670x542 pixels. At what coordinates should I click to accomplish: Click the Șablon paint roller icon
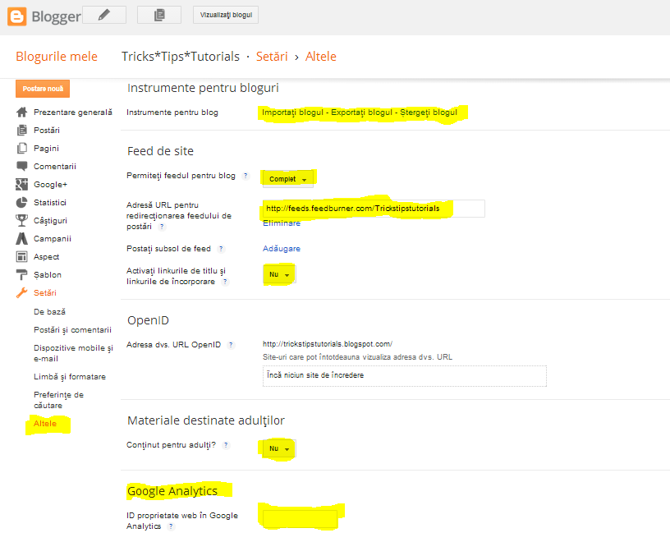[22, 275]
